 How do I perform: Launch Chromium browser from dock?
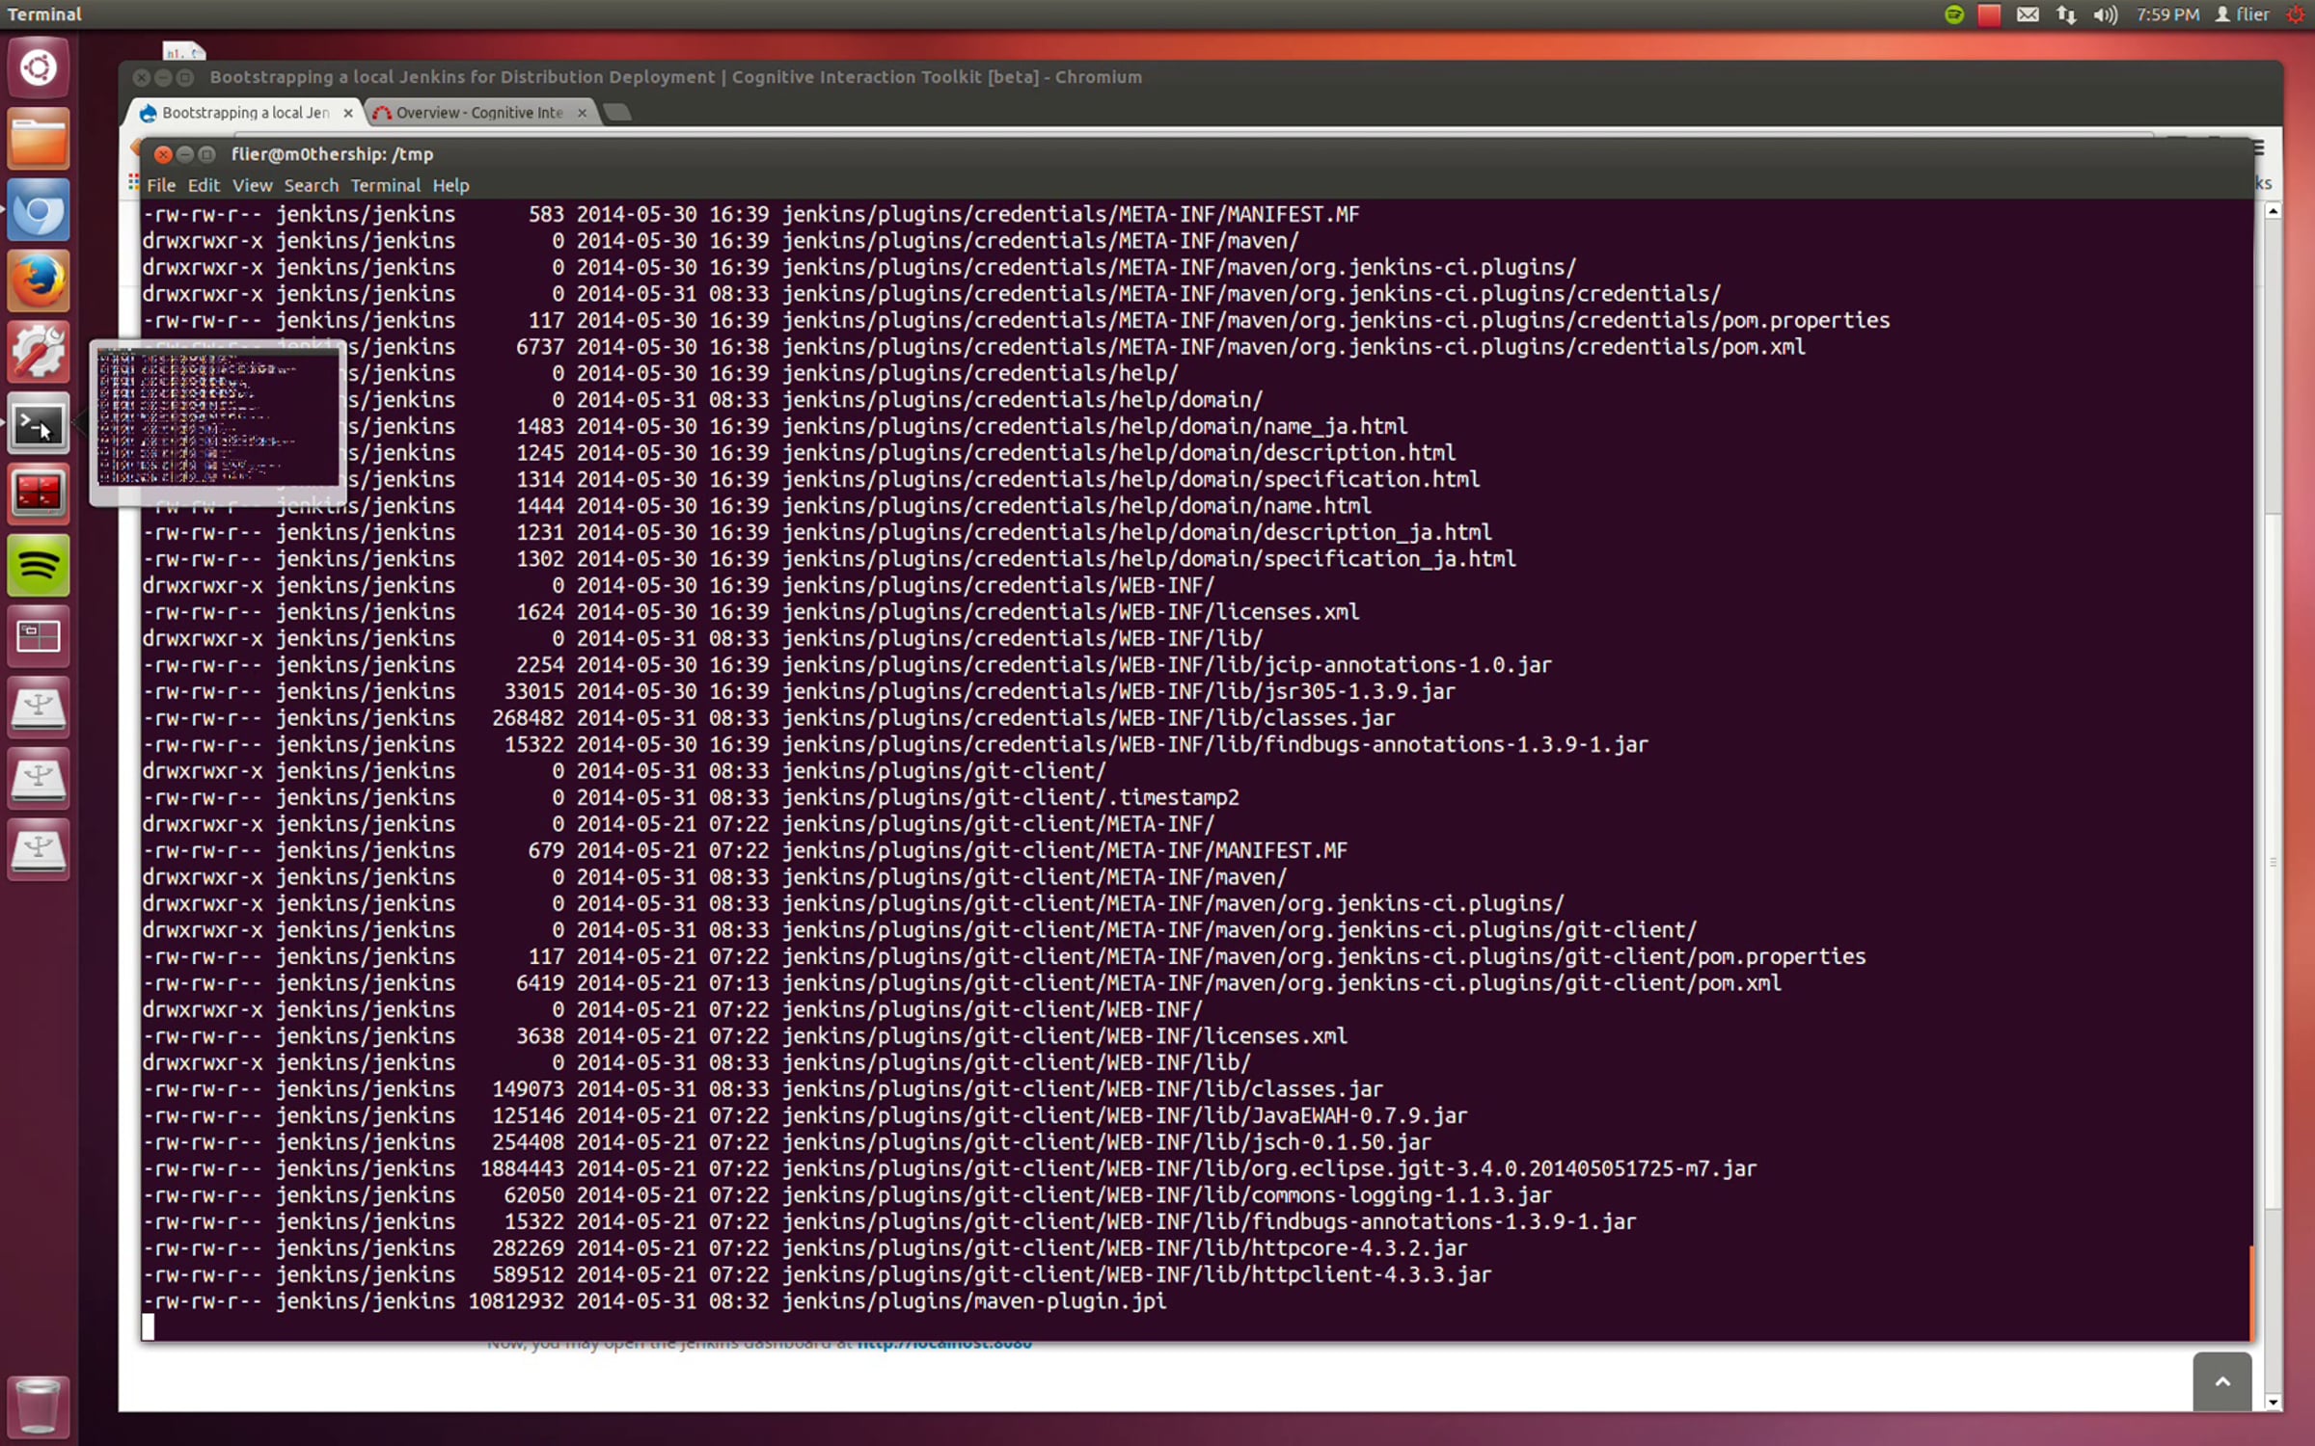39,211
